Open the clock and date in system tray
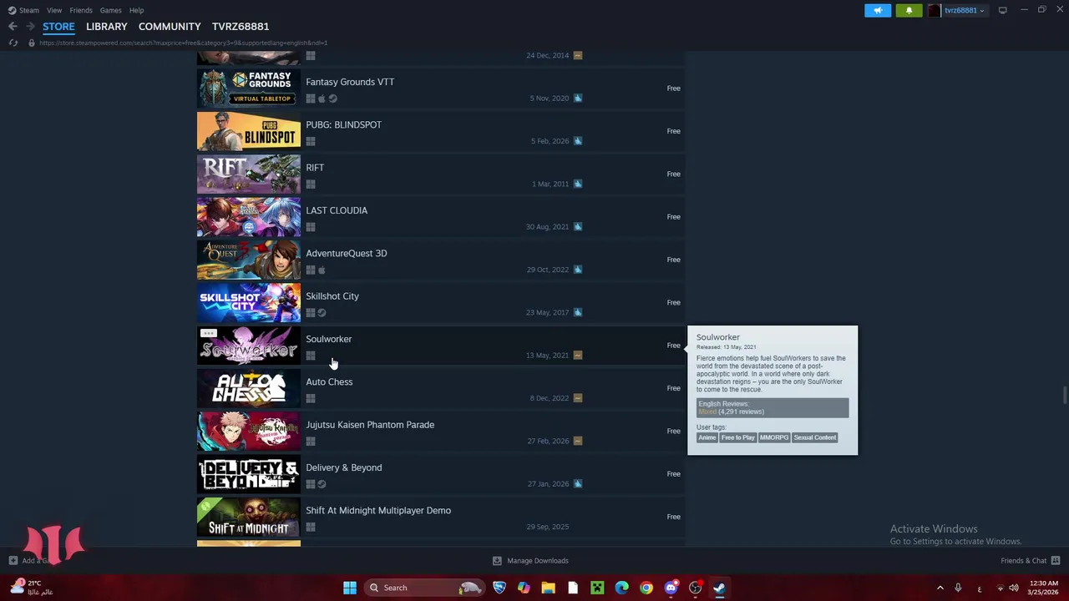This screenshot has width=1069, height=601. [x=1044, y=588]
